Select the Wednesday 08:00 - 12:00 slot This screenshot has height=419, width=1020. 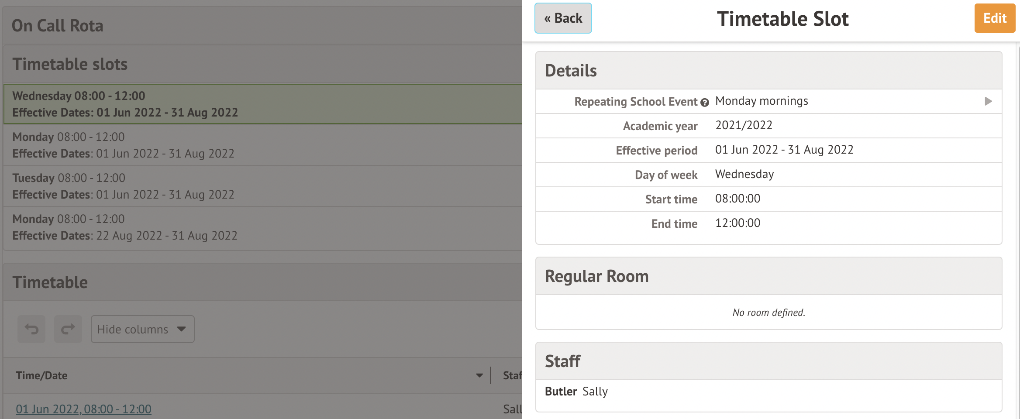262,104
